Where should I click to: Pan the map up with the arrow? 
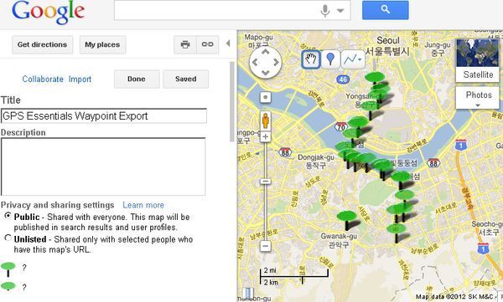(265, 52)
